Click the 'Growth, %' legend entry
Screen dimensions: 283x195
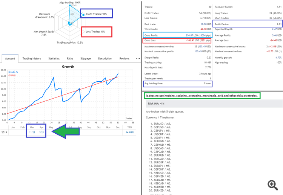tap(13, 72)
